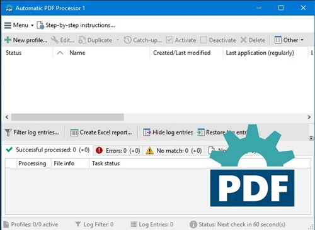Image resolution: width=315 pixels, height=230 pixels.
Task: Click the Status info circle icon
Action: 193,224
